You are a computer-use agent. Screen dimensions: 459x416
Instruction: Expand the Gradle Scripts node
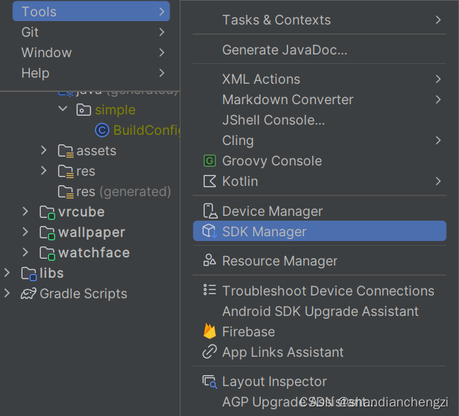7,293
